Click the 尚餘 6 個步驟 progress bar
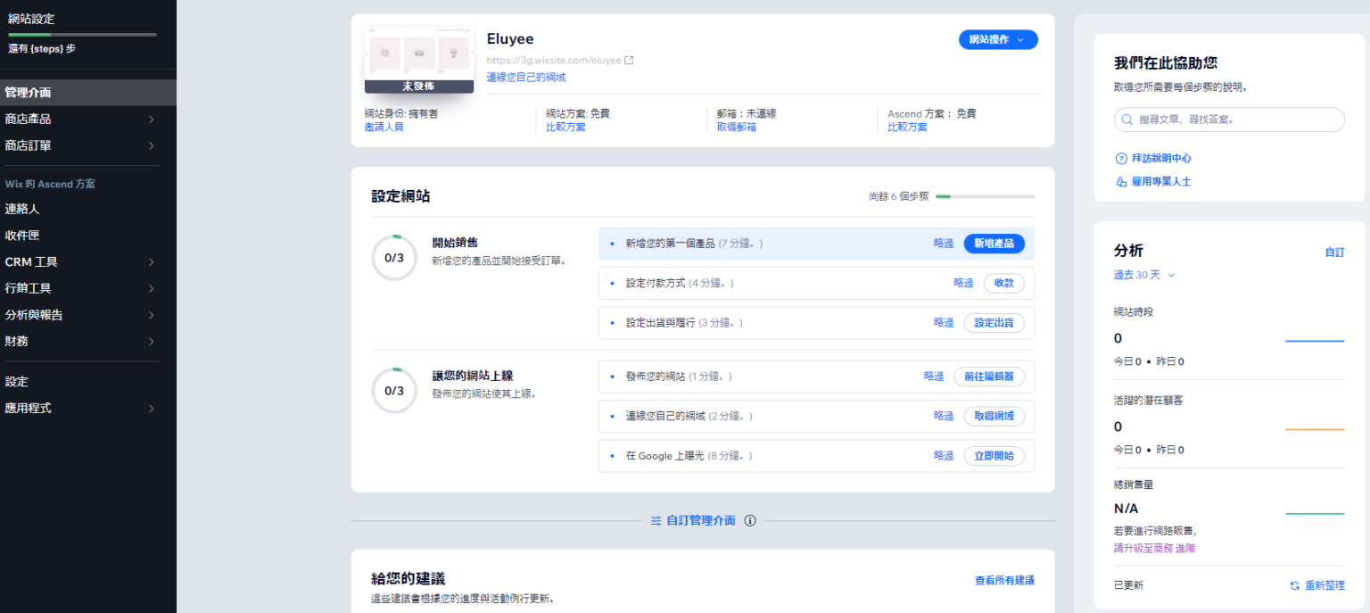 985,196
